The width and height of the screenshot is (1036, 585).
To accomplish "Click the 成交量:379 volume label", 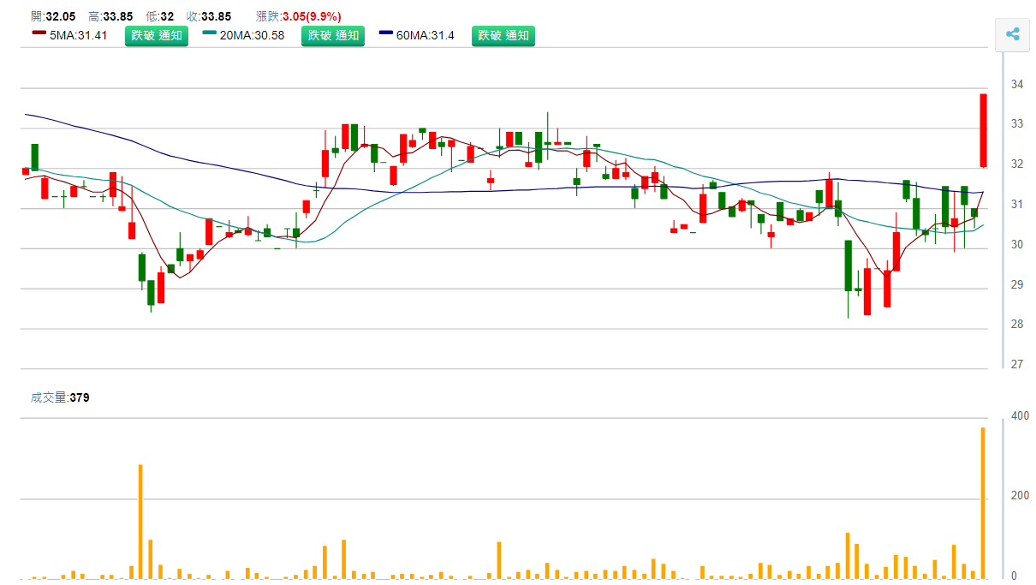I will pos(60,397).
